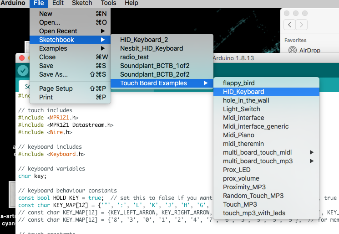Viewport: 339px width, 234px height.
Task: Click the File menu in the menu bar
Action: click(39, 3)
